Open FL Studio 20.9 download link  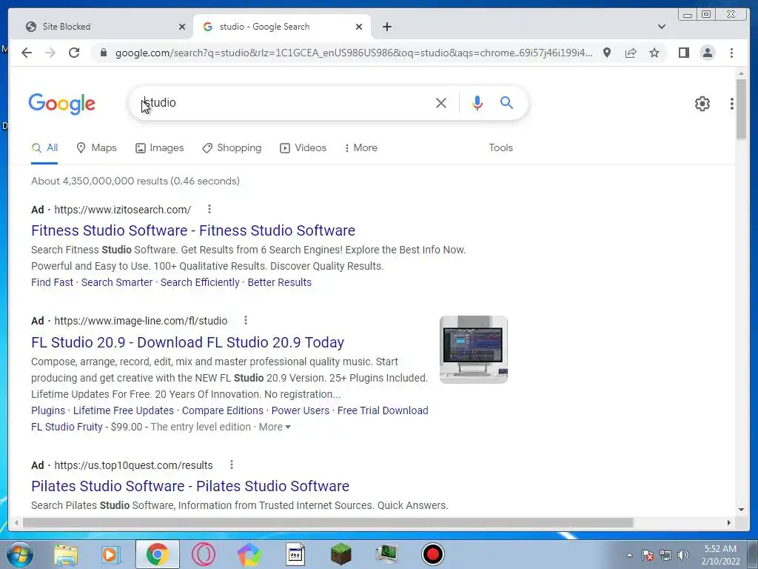click(x=187, y=342)
